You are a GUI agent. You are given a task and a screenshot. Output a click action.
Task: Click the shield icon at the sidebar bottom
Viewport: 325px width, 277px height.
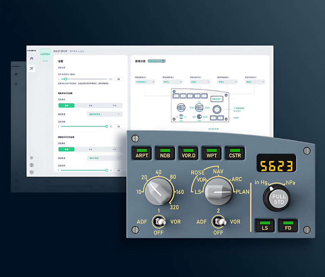click(x=31, y=172)
